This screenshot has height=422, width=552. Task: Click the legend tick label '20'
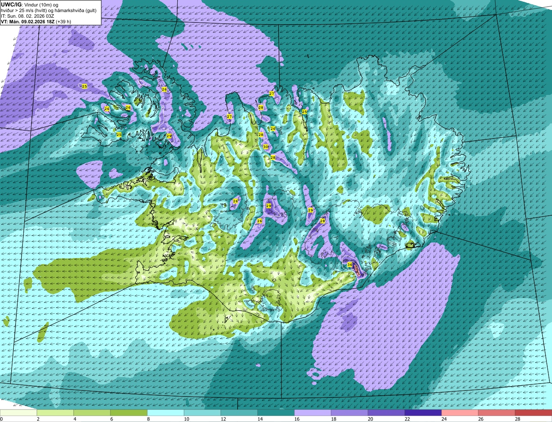click(370, 419)
